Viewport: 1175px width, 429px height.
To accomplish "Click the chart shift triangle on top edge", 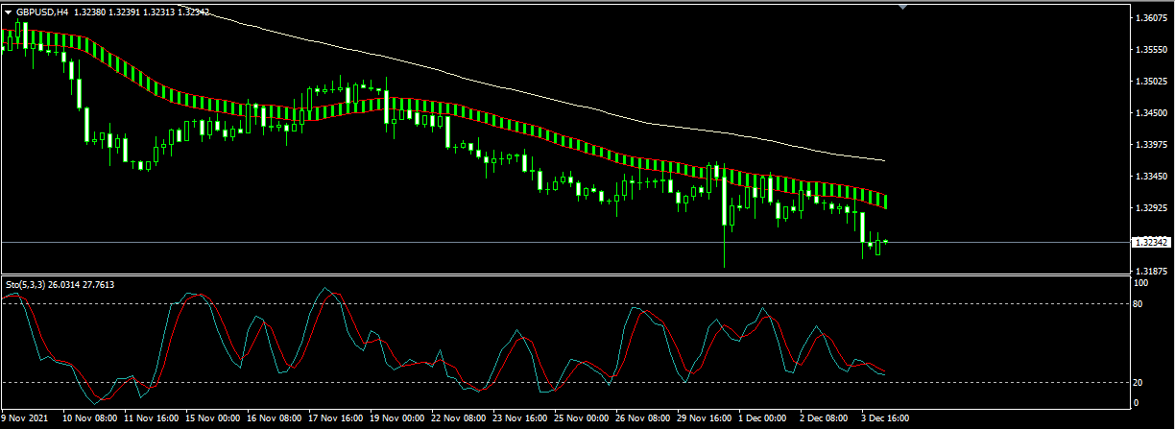I will [x=902, y=6].
